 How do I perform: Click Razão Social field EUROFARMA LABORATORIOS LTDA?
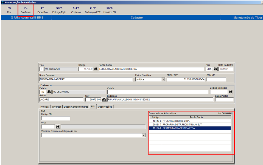click(x=151, y=69)
